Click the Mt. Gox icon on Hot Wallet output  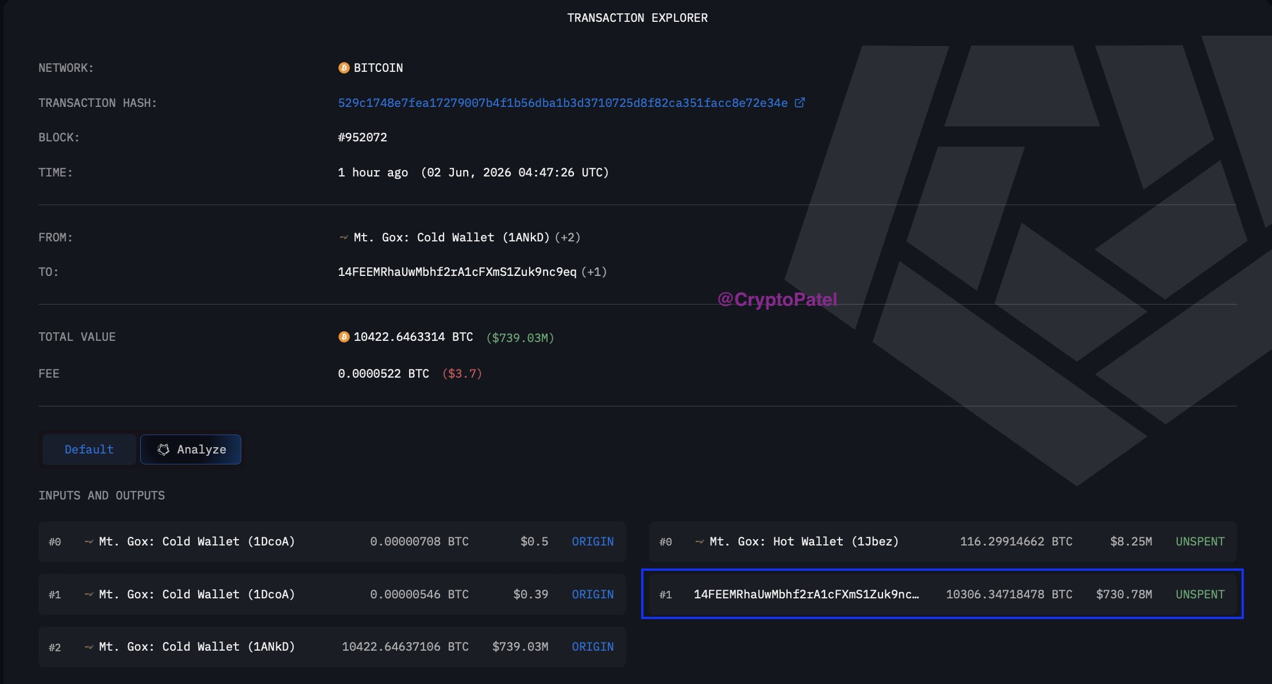pyautogui.click(x=700, y=541)
